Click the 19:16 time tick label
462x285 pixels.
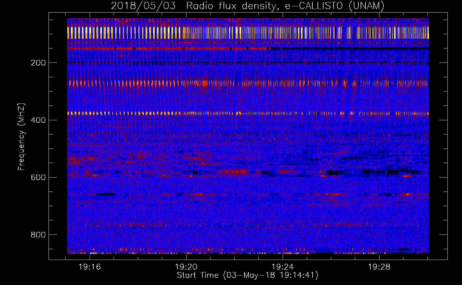pyautogui.click(x=90, y=267)
